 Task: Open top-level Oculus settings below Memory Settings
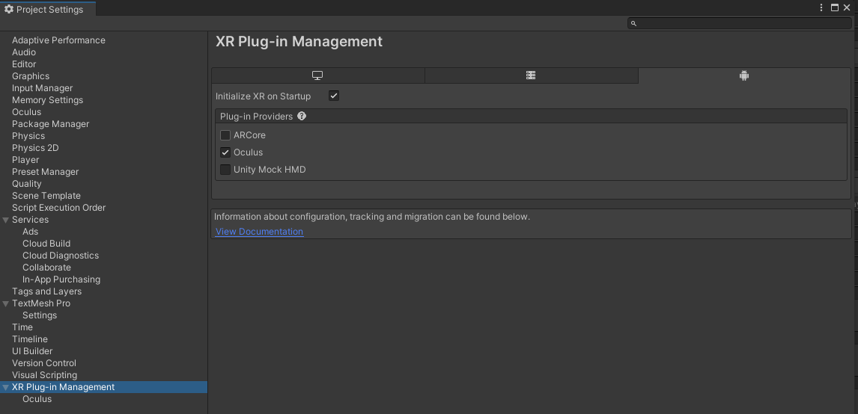pyautogui.click(x=27, y=112)
